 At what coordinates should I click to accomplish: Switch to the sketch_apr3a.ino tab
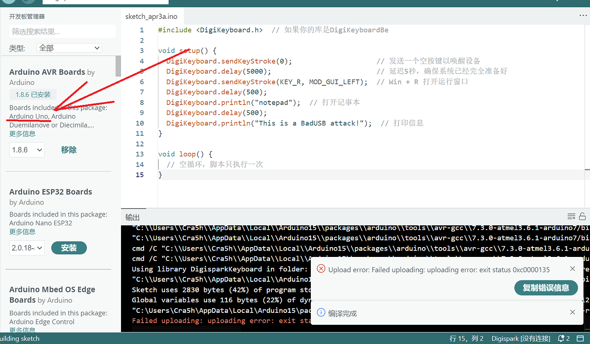pyautogui.click(x=152, y=15)
